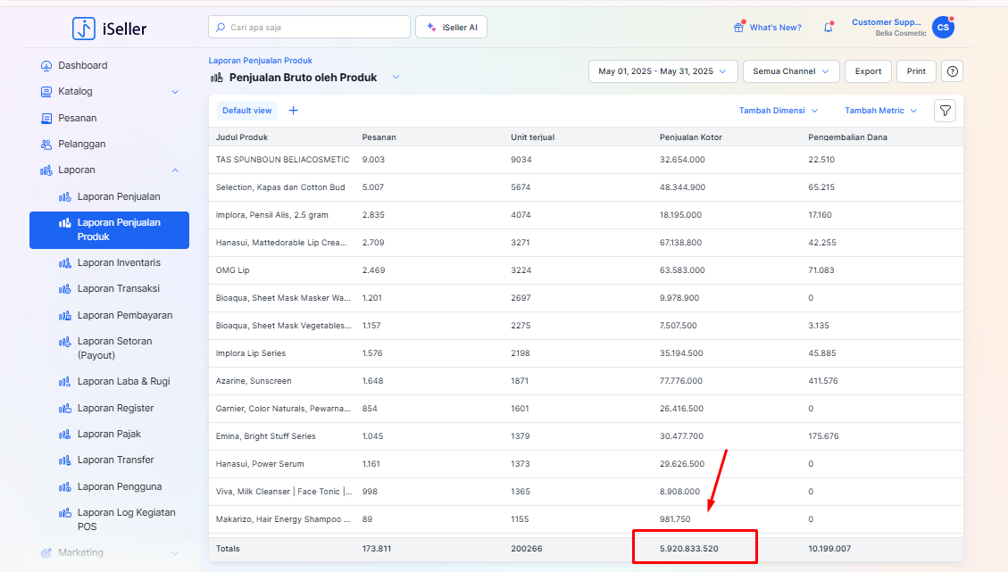Viewport: 1008px width, 572px height.
Task: Click the Cari apa saja search field
Action: point(309,28)
